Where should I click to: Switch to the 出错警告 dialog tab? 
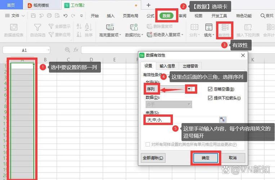pyautogui.click(x=190, y=66)
